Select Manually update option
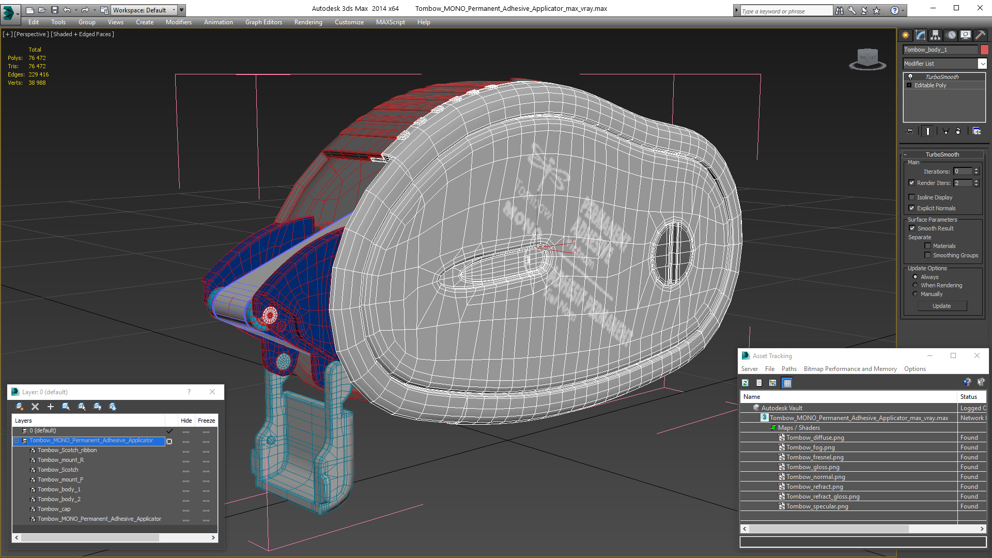The height and width of the screenshot is (558, 992). tap(916, 294)
